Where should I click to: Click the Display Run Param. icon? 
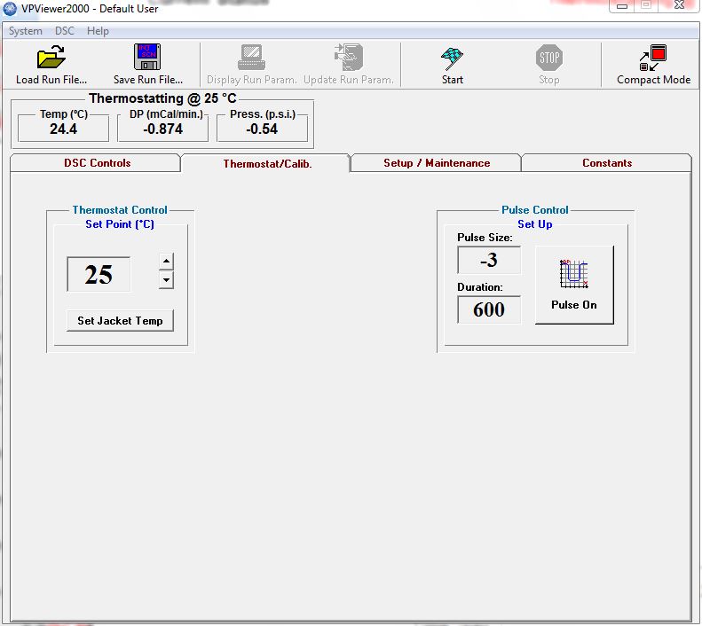(251, 59)
